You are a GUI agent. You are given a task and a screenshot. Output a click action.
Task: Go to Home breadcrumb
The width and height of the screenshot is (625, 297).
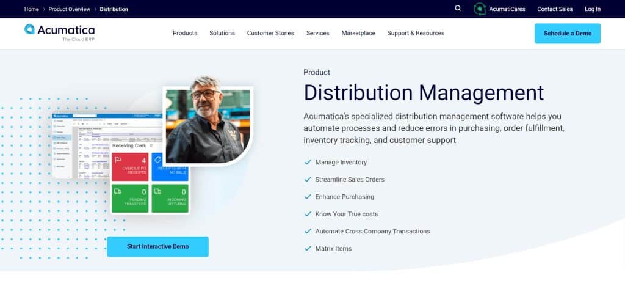[x=32, y=9]
